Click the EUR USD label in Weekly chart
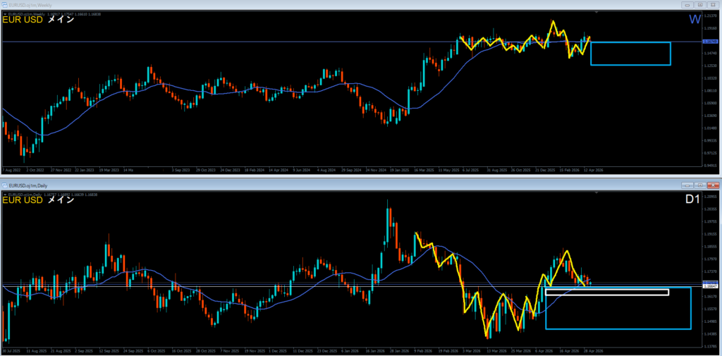 pos(23,20)
